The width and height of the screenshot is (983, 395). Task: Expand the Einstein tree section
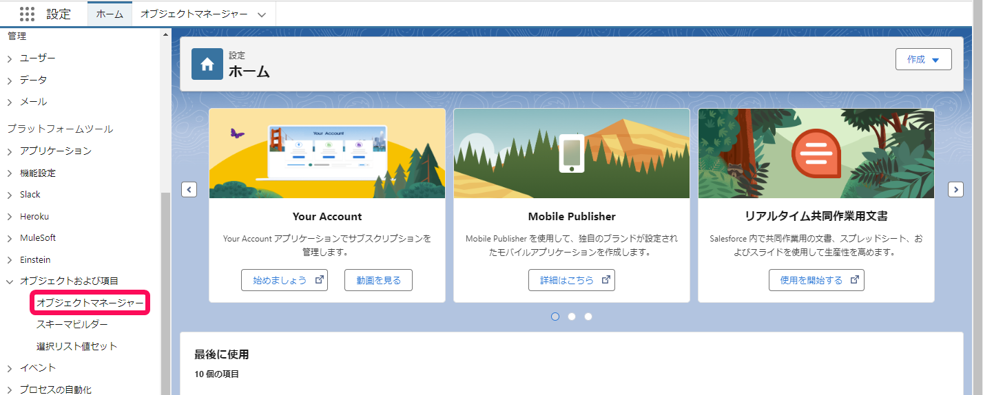10,260
